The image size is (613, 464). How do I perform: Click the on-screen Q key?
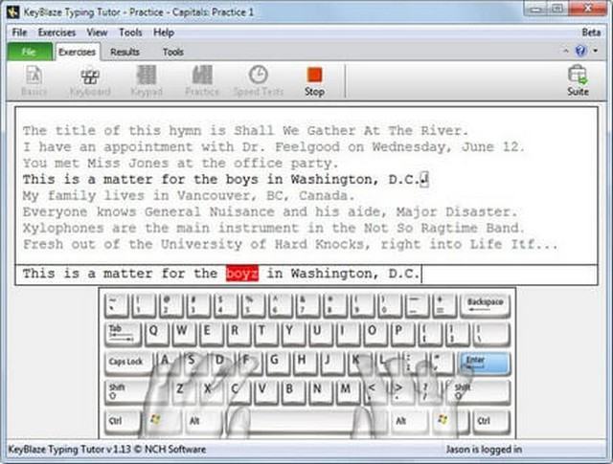point(158,334)
